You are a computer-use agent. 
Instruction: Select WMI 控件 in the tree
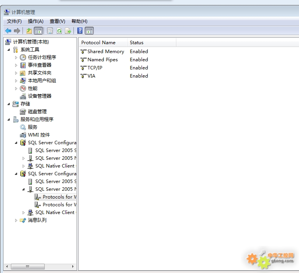click(x=39, y=135)
